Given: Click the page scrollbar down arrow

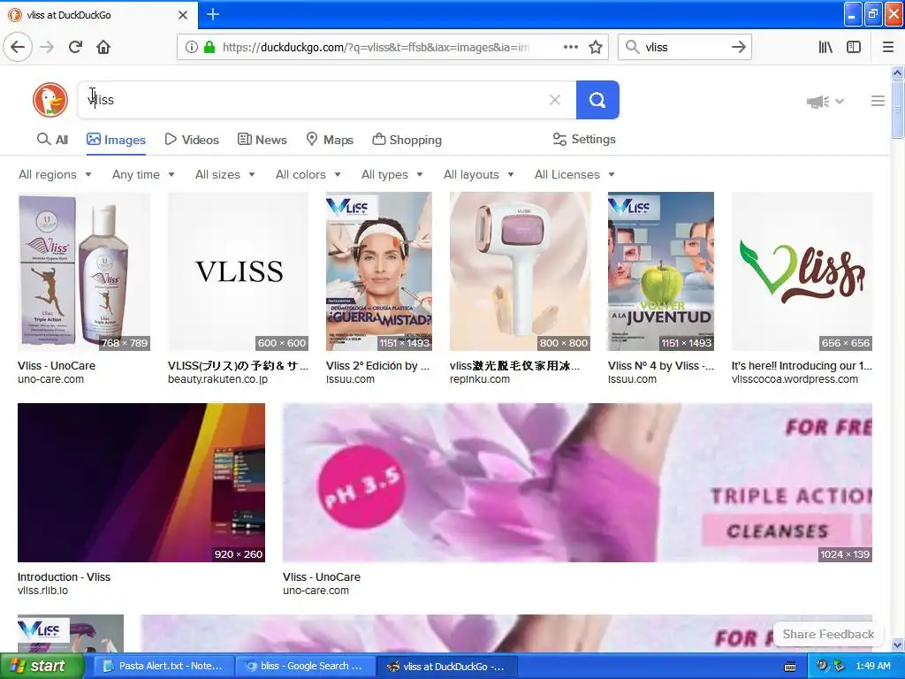Looking at the screenshot, I should 897,645.
